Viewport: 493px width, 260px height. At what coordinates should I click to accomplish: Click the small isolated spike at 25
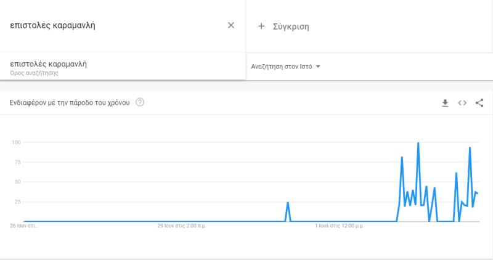tap(288, 203)
